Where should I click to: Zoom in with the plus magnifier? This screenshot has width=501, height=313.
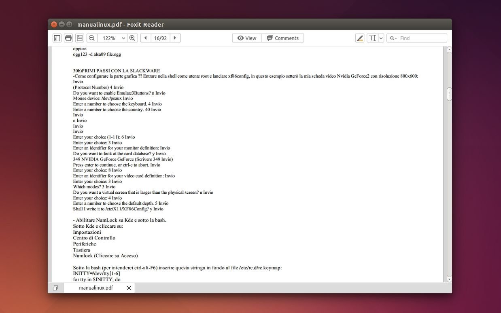tap(132, 38)
